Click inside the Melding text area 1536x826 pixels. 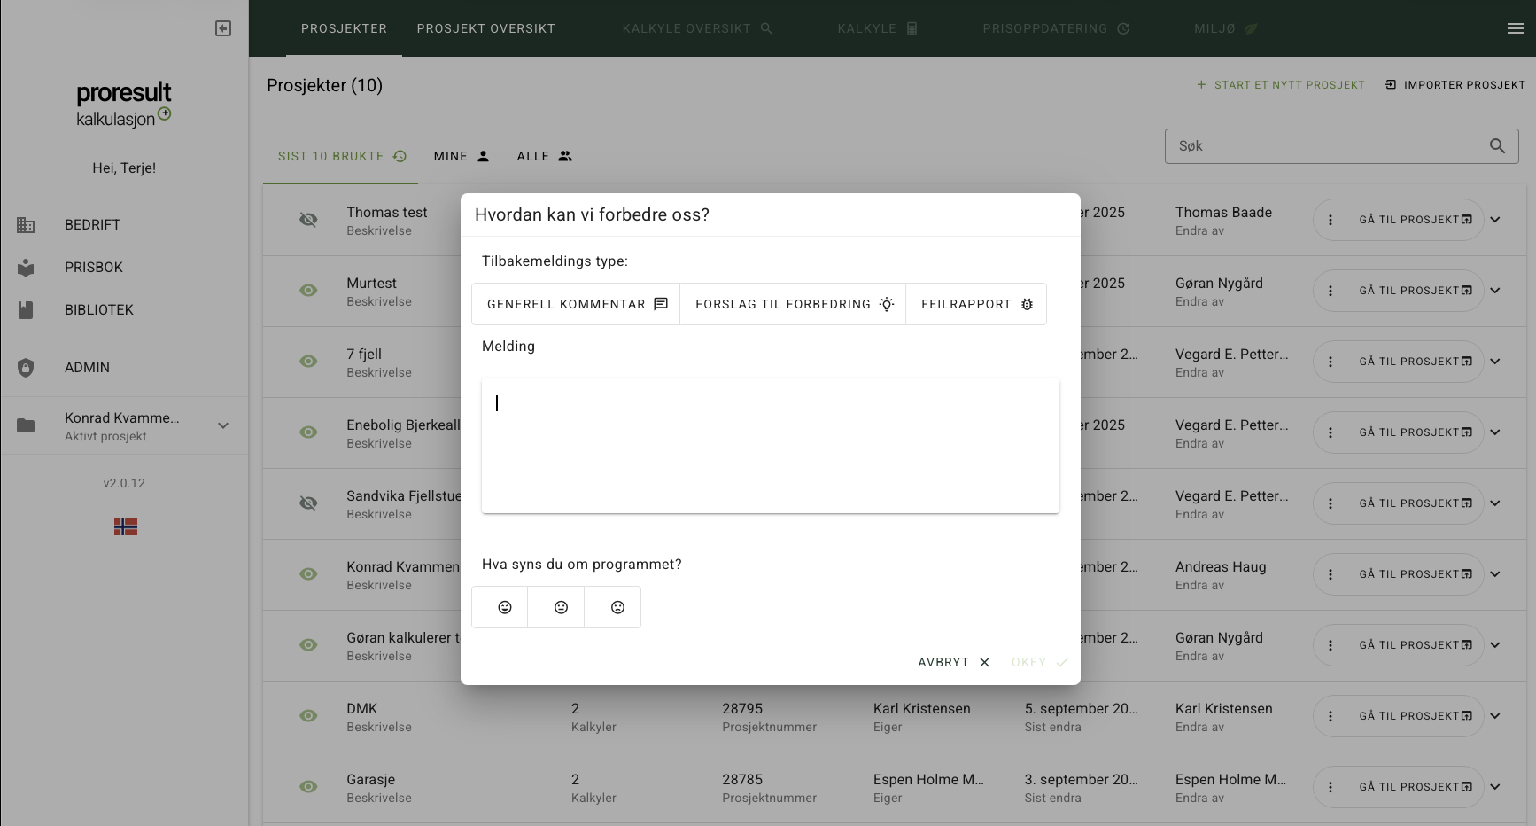point(770,446)
